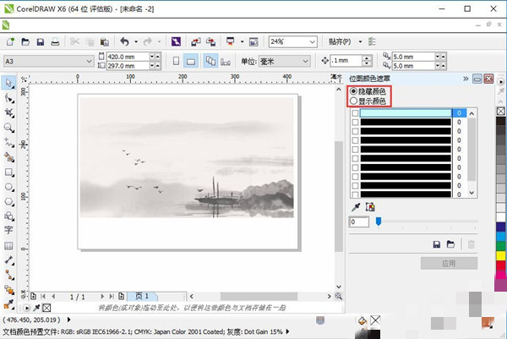Expand the docker options double chevron
Viewport: 507px width, 339px height.
[466, 79]
